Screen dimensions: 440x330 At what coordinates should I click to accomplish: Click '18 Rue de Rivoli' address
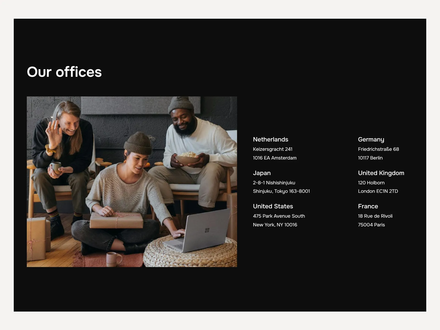pos(375,216)
